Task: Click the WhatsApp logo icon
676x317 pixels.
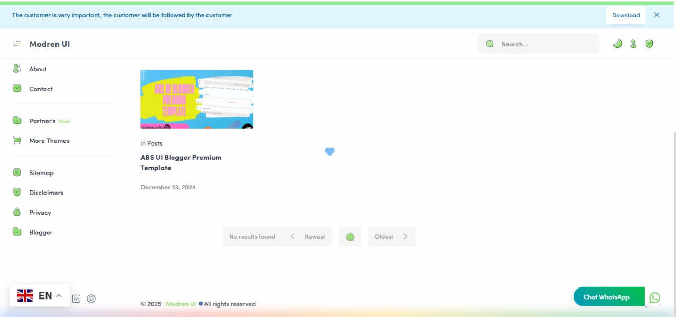Action: [x=654, y=297]
